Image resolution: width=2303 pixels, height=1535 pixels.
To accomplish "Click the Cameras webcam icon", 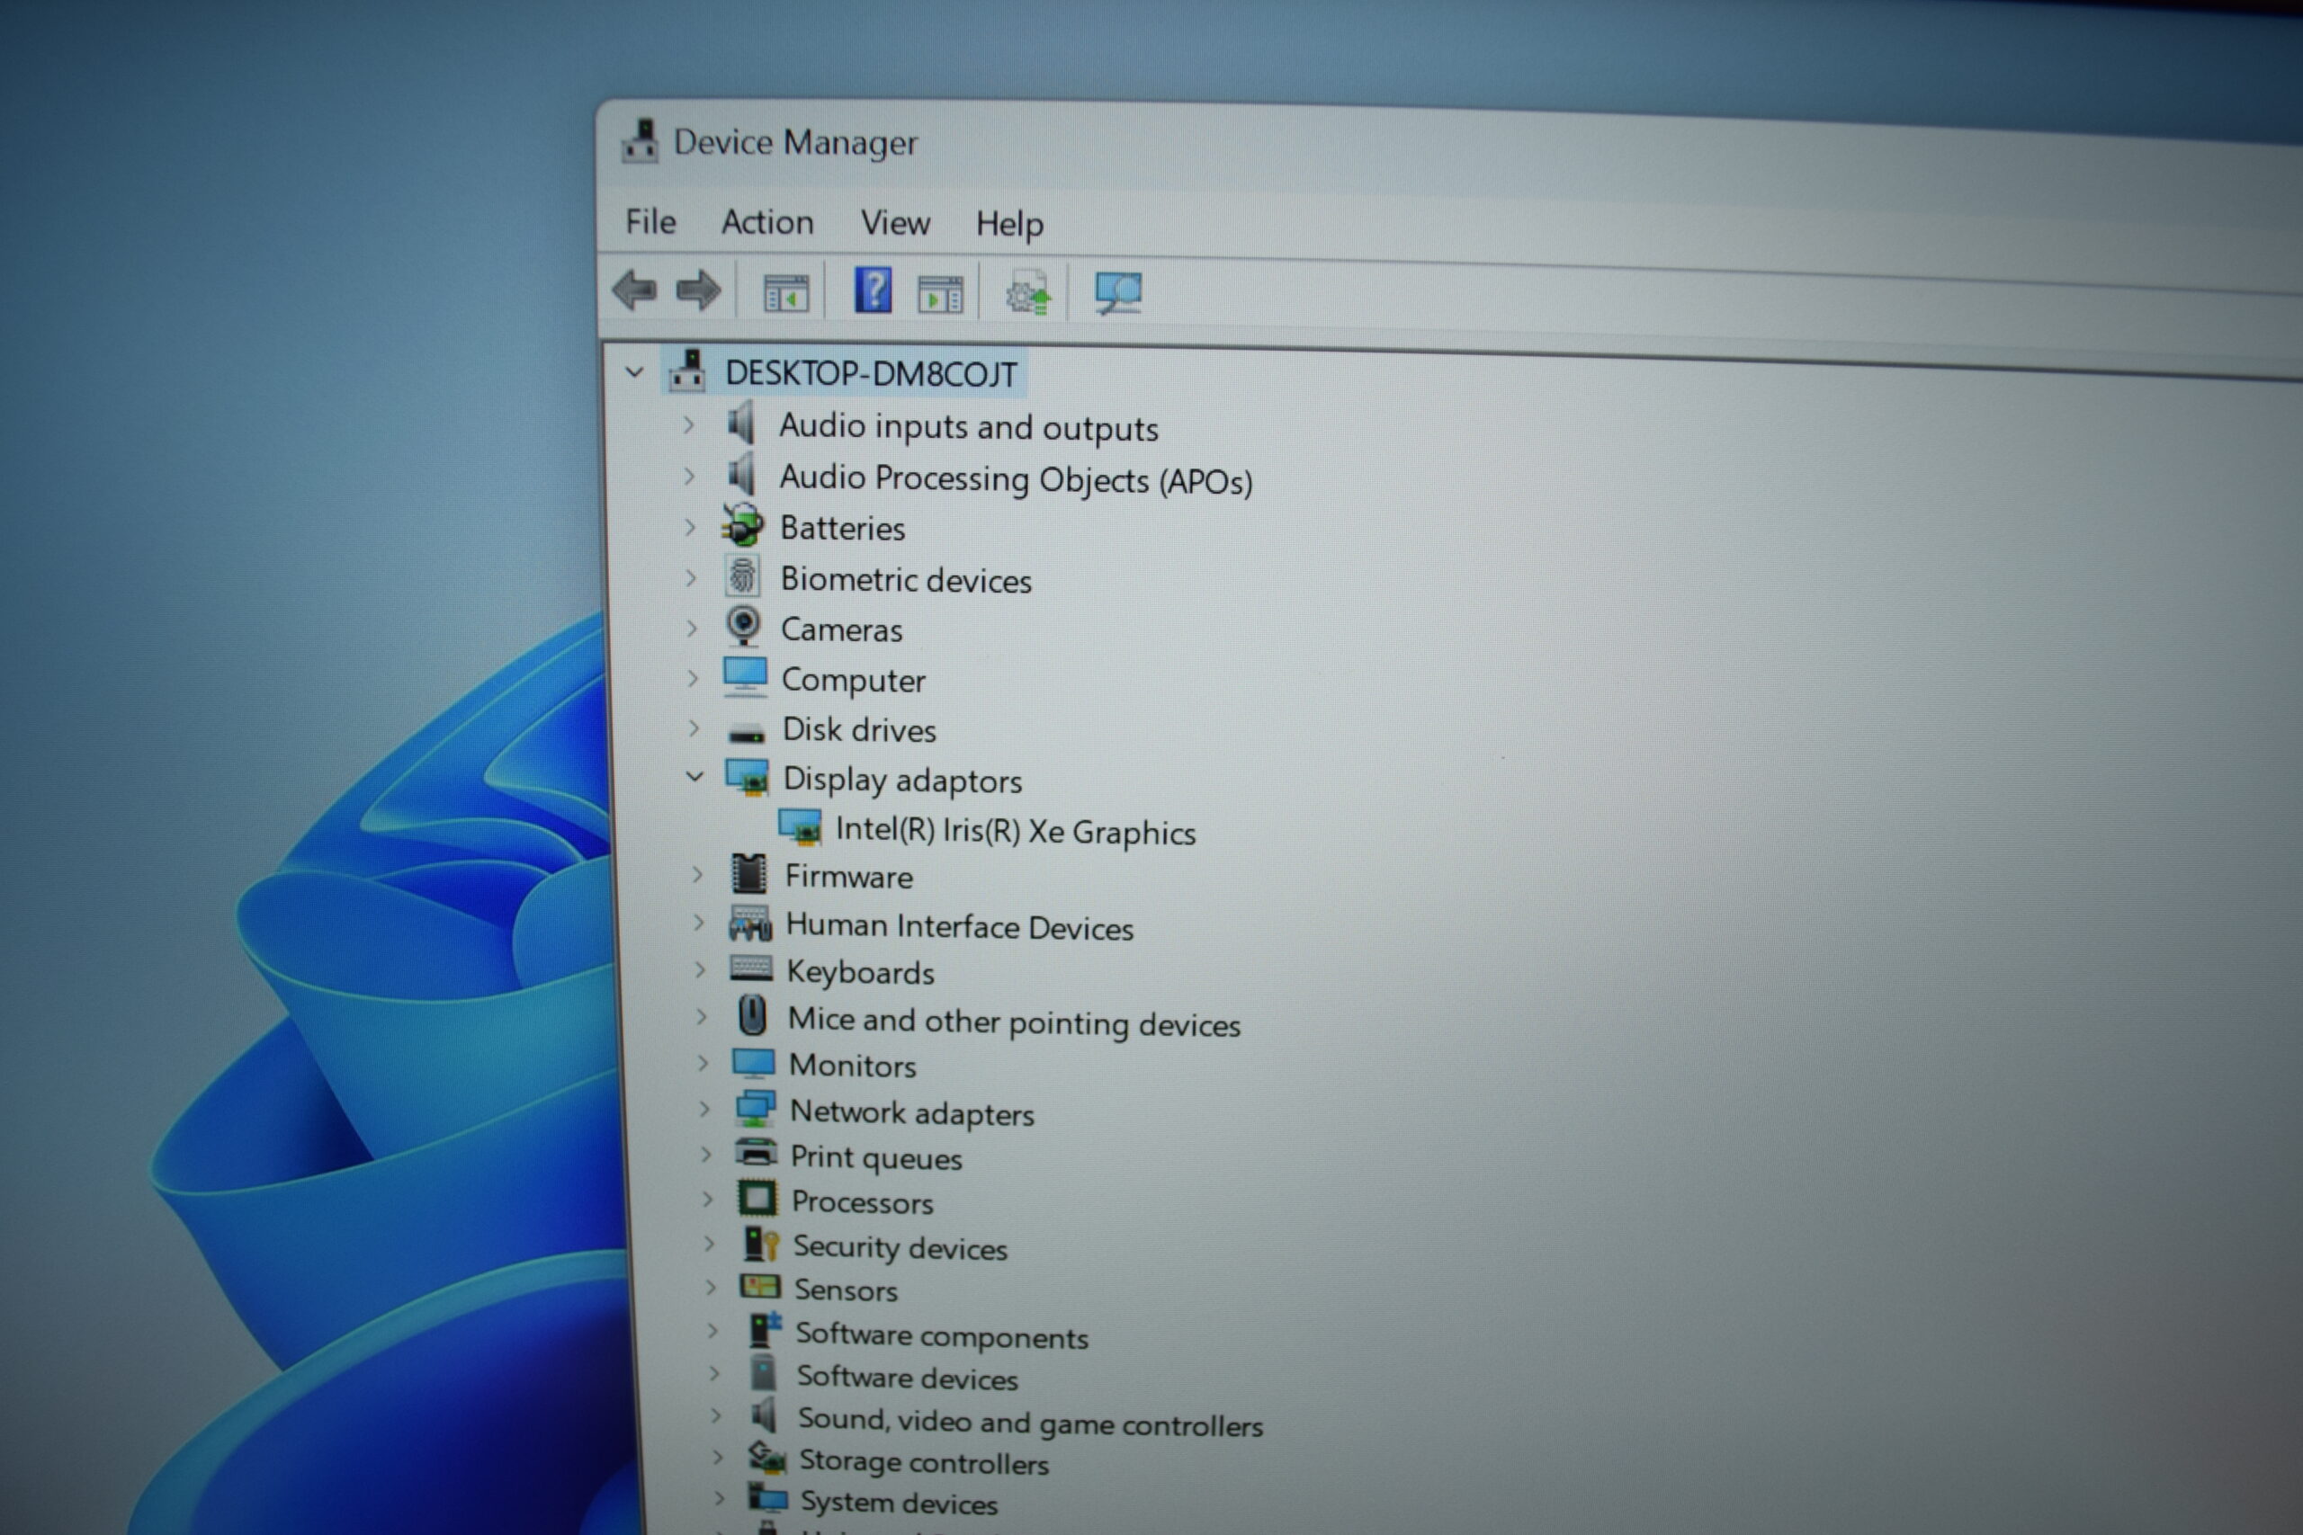I will 743,626.
